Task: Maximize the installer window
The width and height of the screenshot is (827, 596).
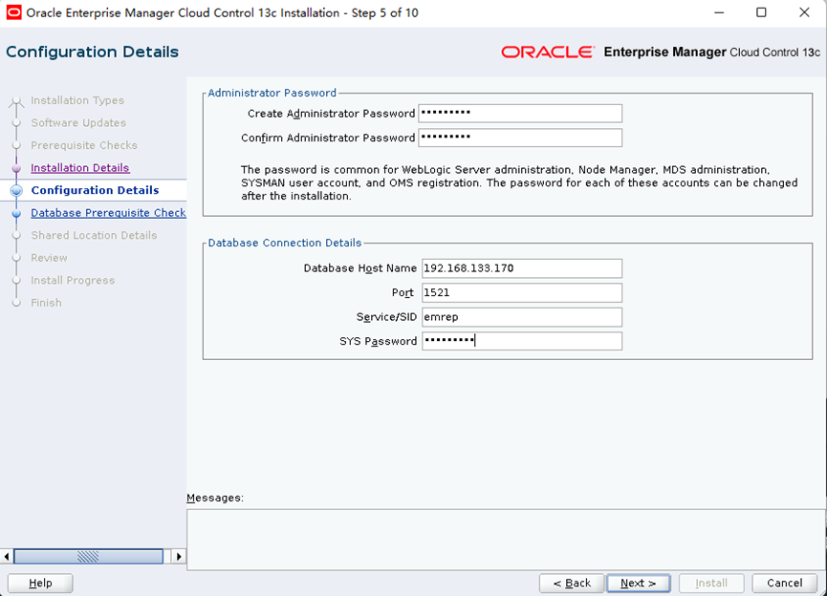Action: point(761,12)
